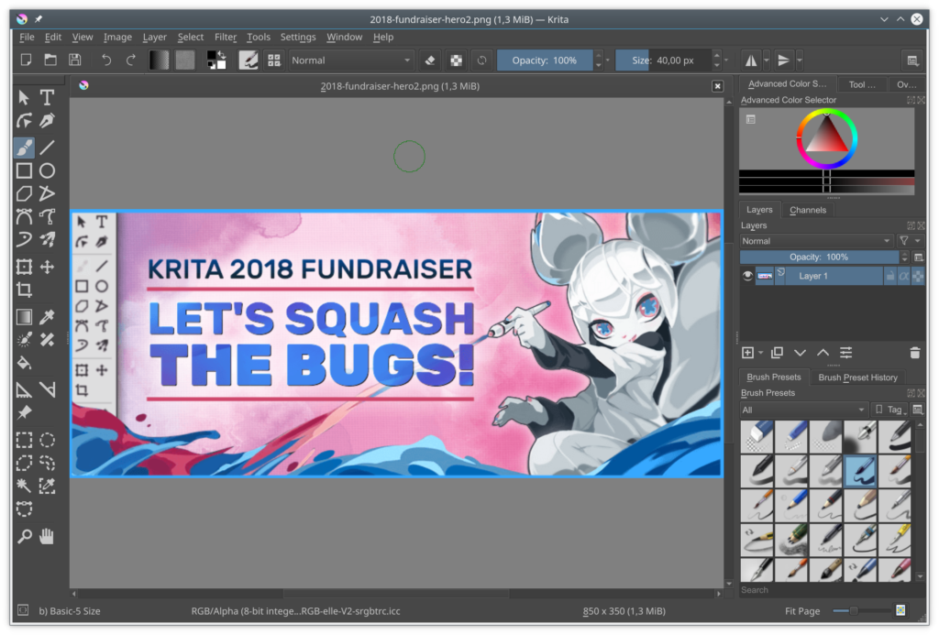
Task: Select the Freehand Brush tool
Action: 24,148
